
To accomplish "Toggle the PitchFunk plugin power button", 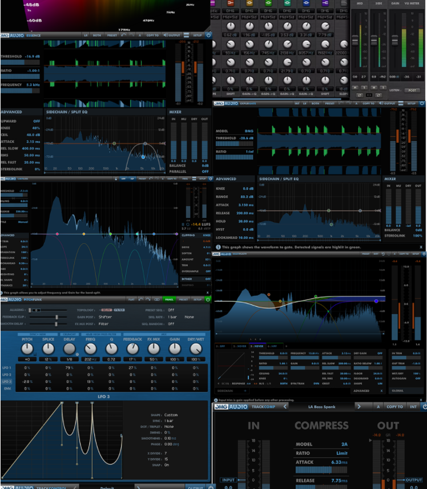I will click(x=208, y=299).
